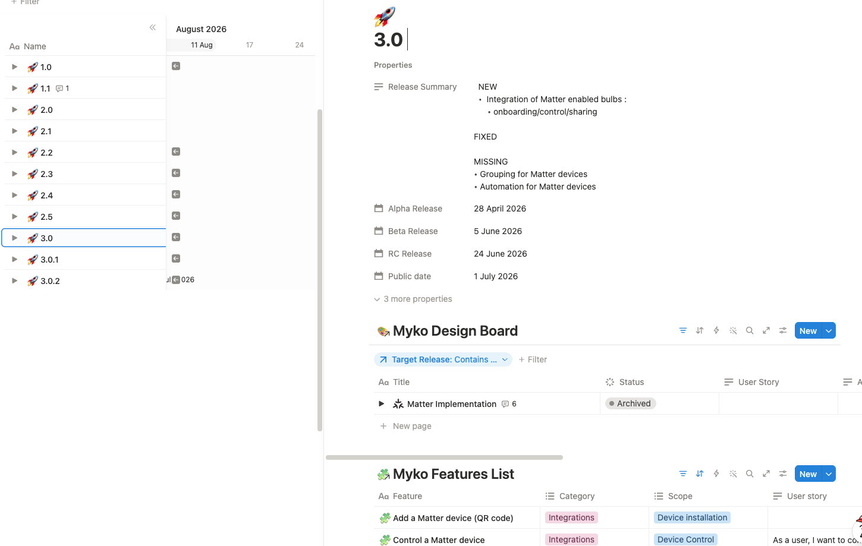The width and height of the screenshot is (862, 546).
Task: Click the 11 Aug date marker on timeline
Action: pyautogui.click(x=202, y=45)
